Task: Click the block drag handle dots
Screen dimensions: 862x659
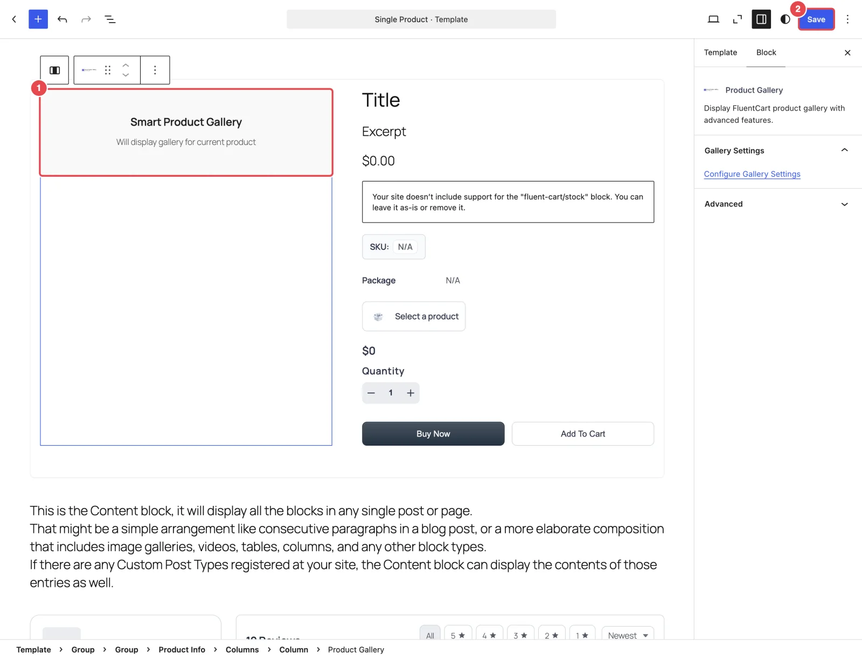Action: tap(108, 70)
